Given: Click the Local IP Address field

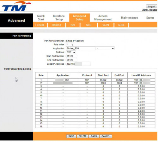Looking at the screenshot, I should click(x=78, y=64).
